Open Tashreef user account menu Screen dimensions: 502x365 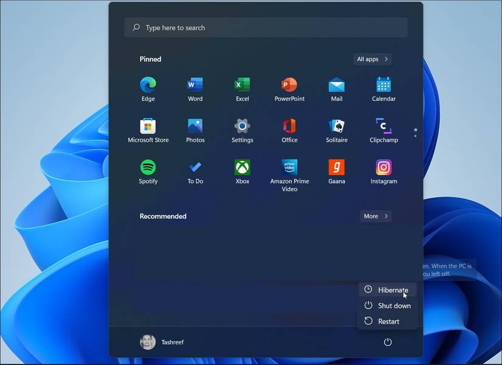click(162, 342)
